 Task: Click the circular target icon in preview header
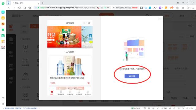(89, 23)
